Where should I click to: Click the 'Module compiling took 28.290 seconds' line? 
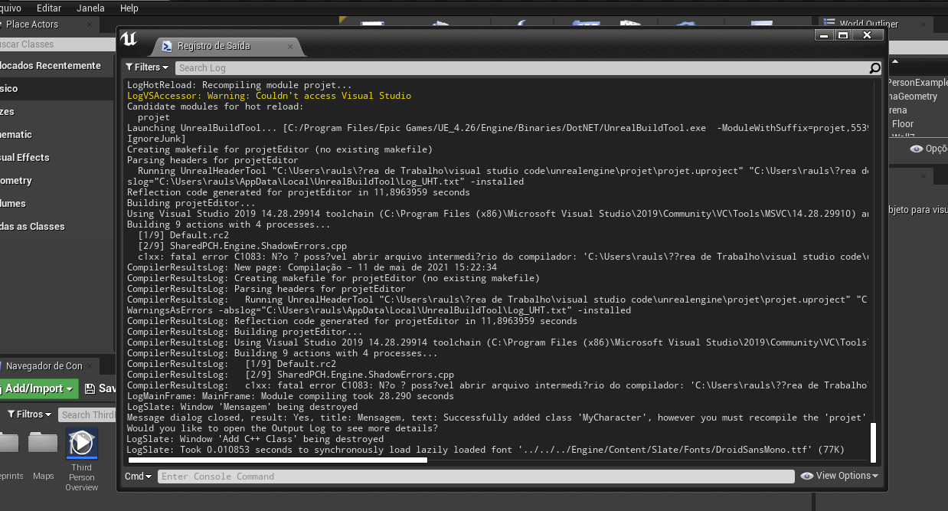pos(290,396)
